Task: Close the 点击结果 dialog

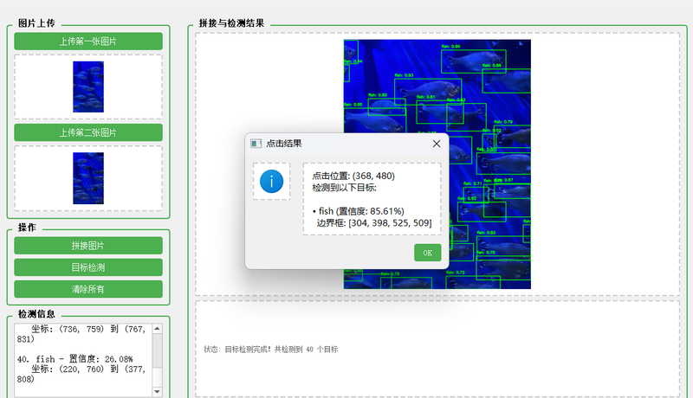Action: [437, 144]
